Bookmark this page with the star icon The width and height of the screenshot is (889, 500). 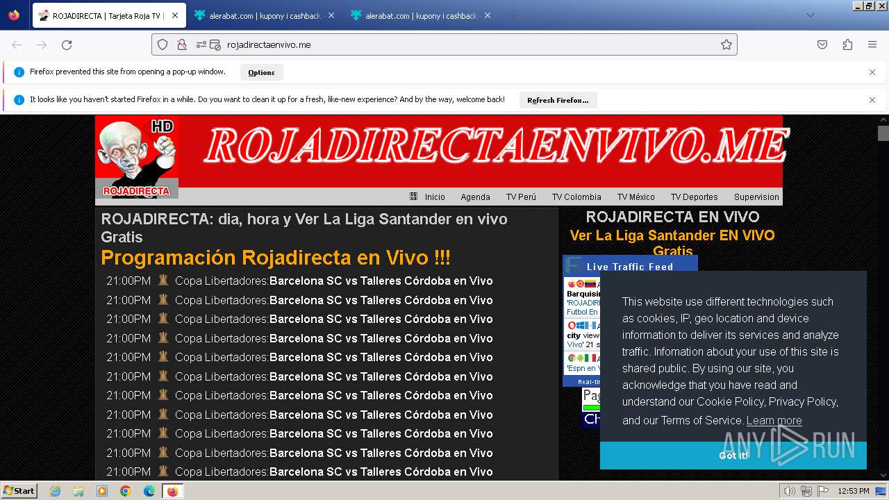pos(726,44)
